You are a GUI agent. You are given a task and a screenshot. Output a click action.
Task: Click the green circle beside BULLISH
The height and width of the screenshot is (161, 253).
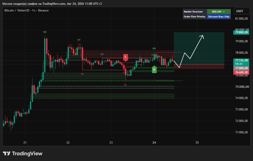coord(224,12)
